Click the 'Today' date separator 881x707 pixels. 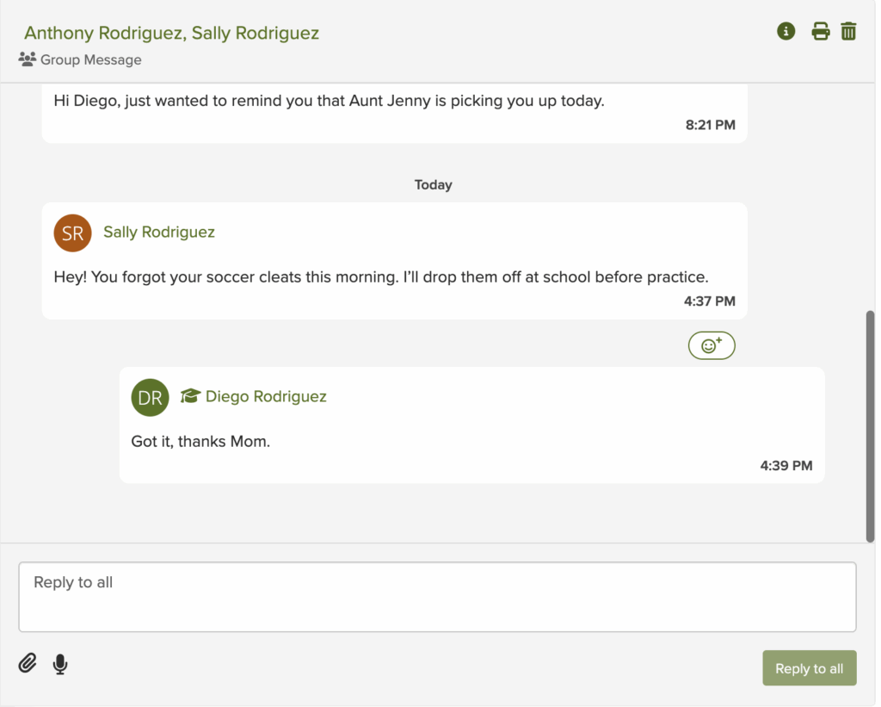[x=433, y=184]
